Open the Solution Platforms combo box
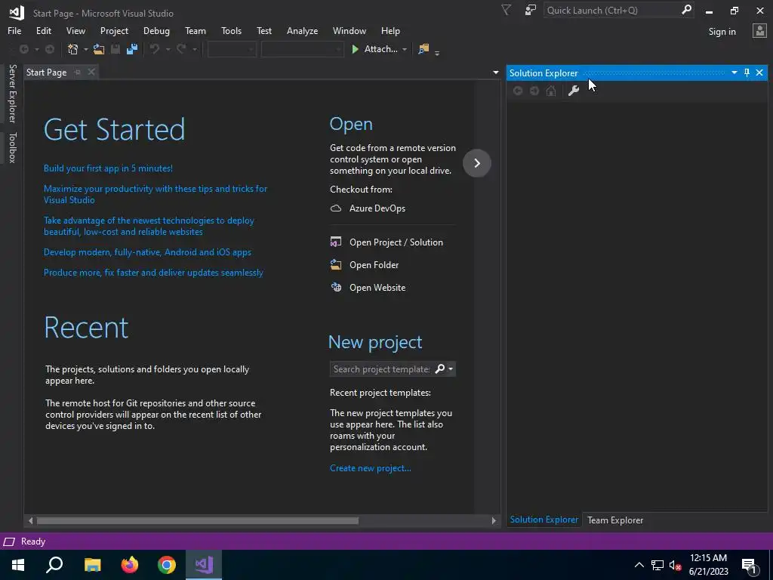The width and height of the screenshot is (773, 580). 302,49
